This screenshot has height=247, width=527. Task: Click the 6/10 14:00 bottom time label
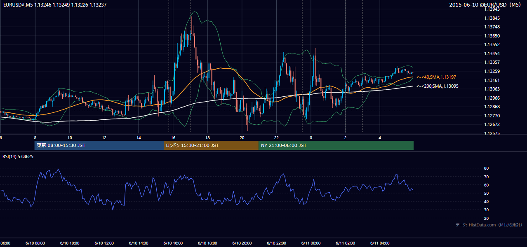(x=139, y=243)
